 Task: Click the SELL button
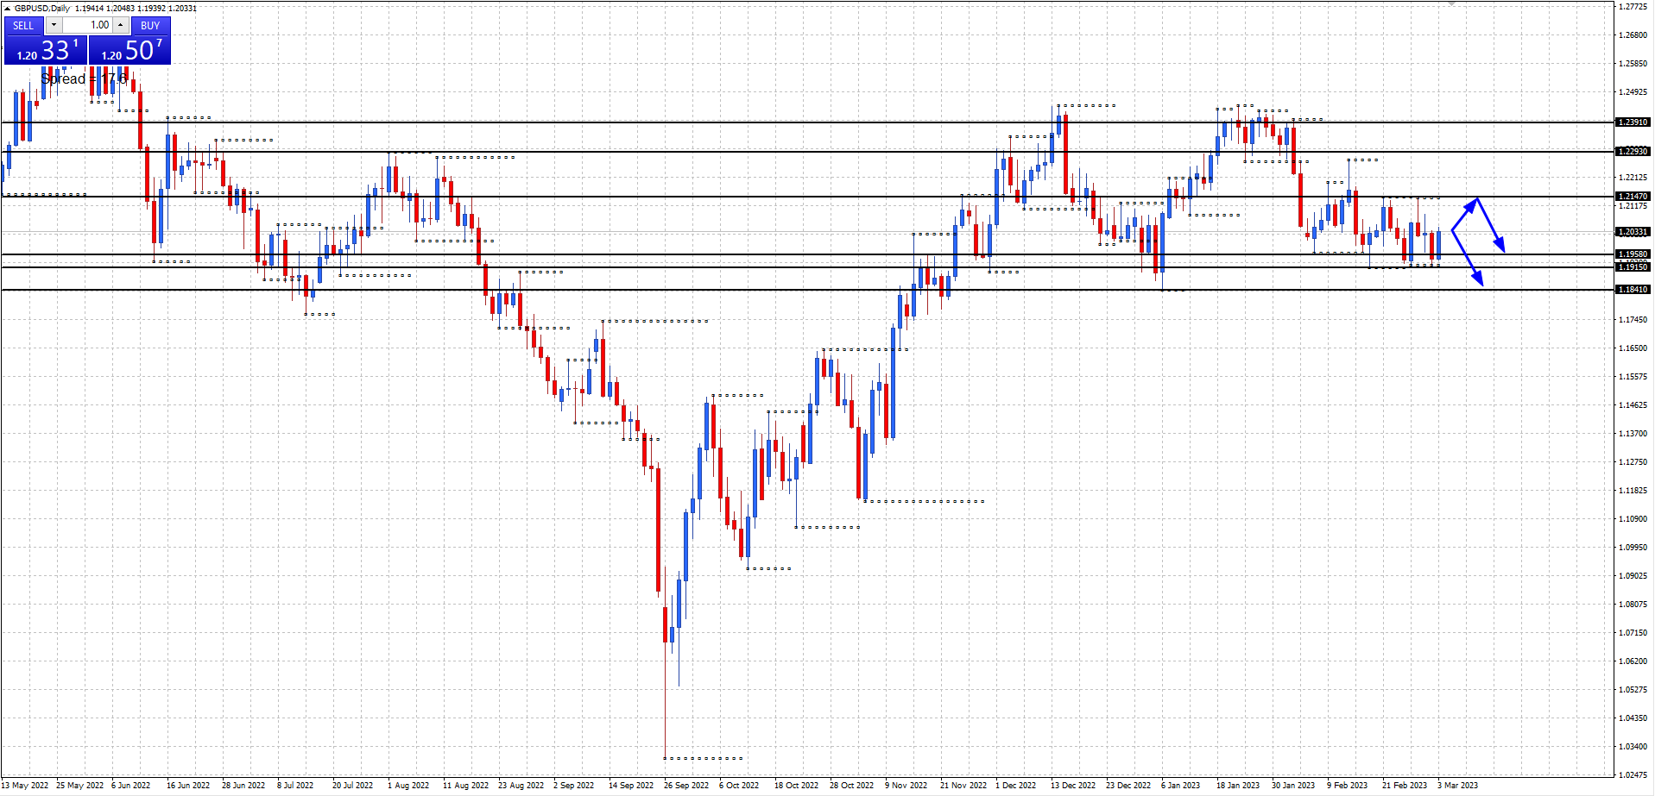click(x=23, y=25)
